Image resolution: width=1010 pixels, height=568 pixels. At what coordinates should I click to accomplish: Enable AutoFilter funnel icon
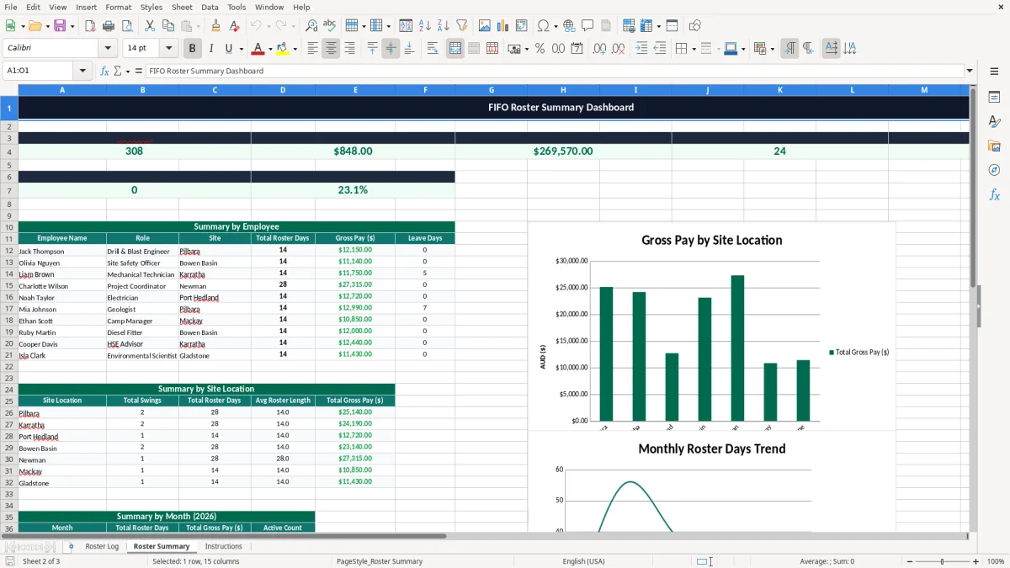click(x=462, y=26)
